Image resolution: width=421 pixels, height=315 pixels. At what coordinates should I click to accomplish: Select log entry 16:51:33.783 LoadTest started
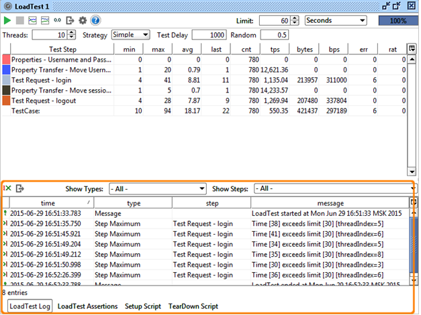point(205,213)
